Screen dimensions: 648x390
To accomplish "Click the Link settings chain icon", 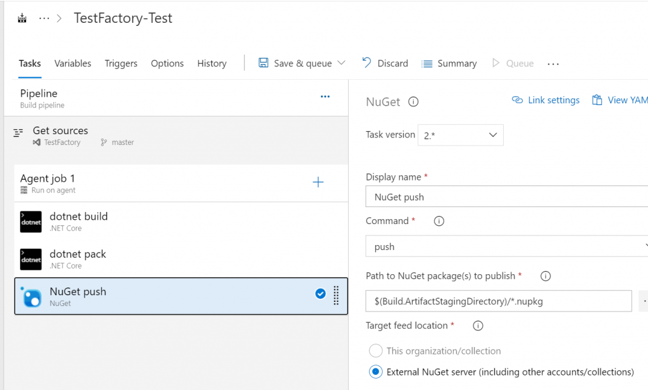I will pyautogui.click(x=517, y=99).
